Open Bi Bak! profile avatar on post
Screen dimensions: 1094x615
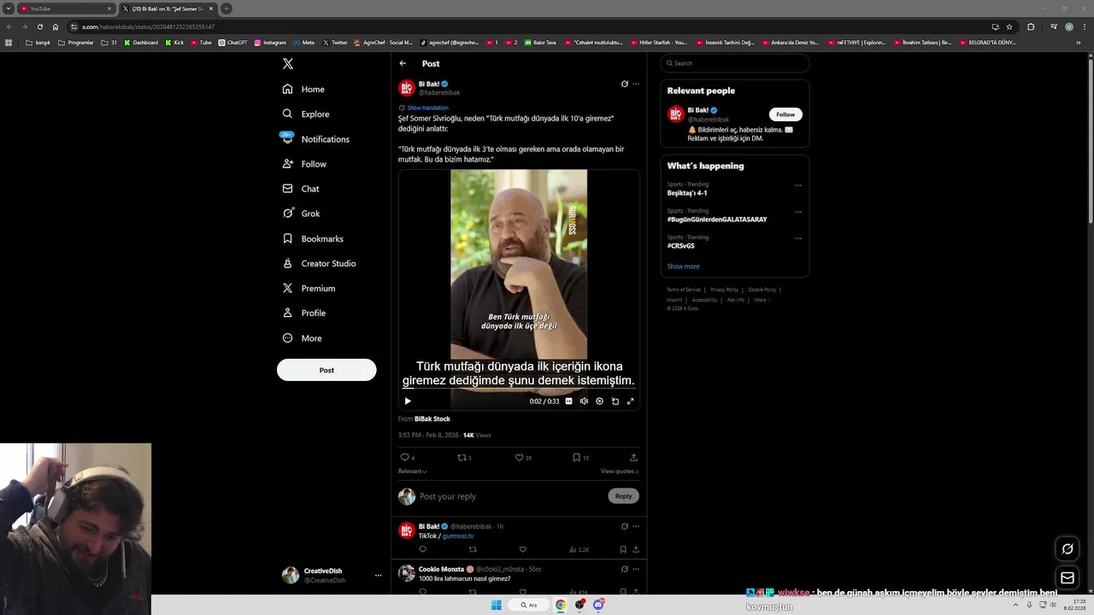407,88
